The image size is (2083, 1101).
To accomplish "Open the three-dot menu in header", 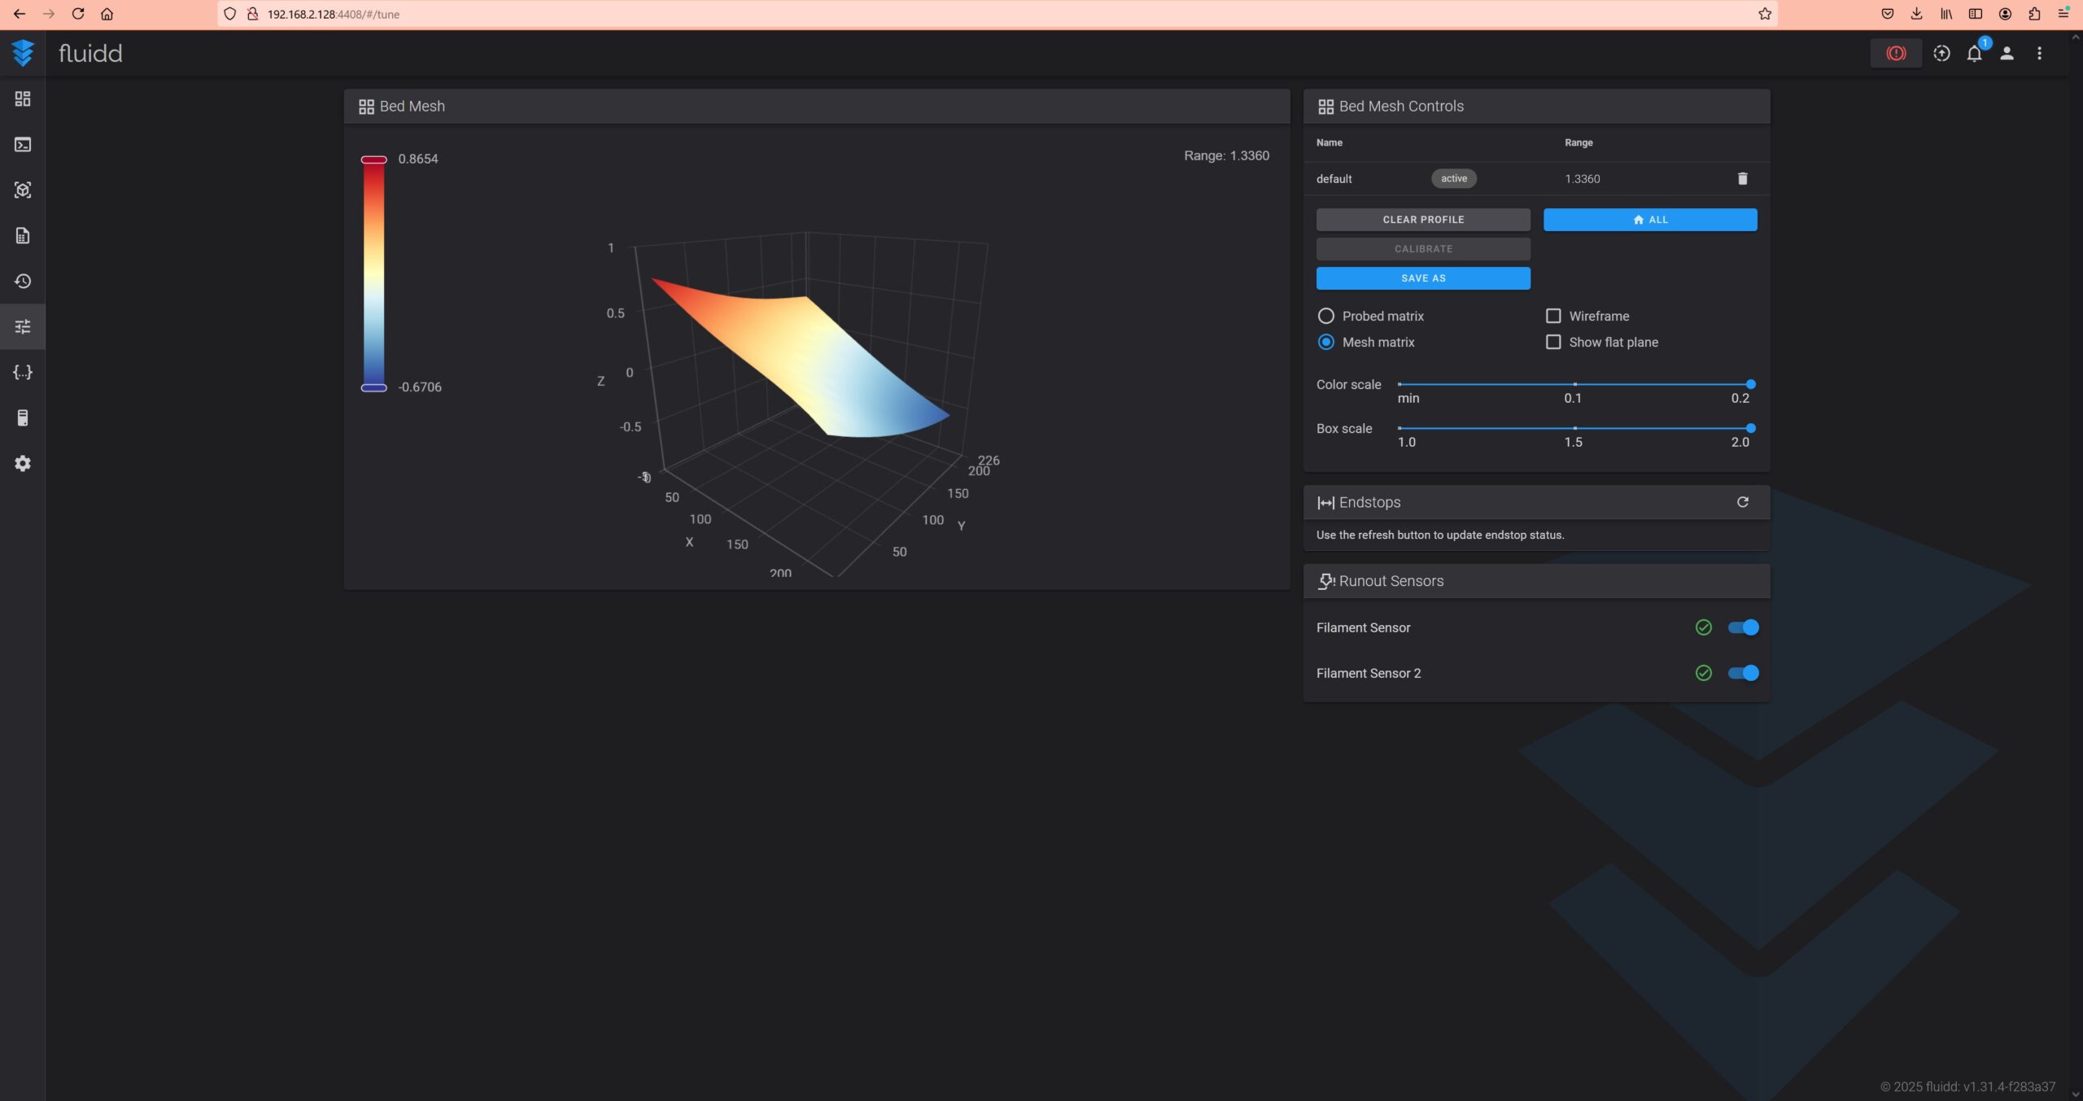I will click(2039, 54).
